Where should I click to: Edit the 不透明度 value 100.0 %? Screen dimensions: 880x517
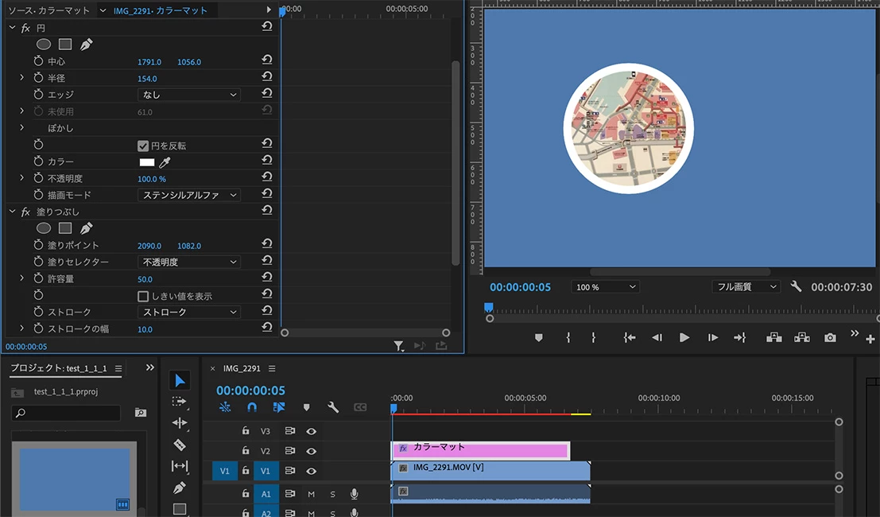(x=152, y=179)
